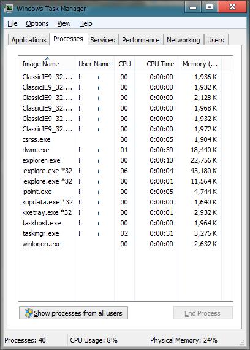Switch to the Applications tab

(29, 40)
